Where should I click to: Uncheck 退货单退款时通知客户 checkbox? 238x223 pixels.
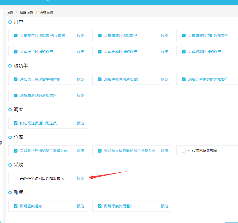click(x=16, y=95)
